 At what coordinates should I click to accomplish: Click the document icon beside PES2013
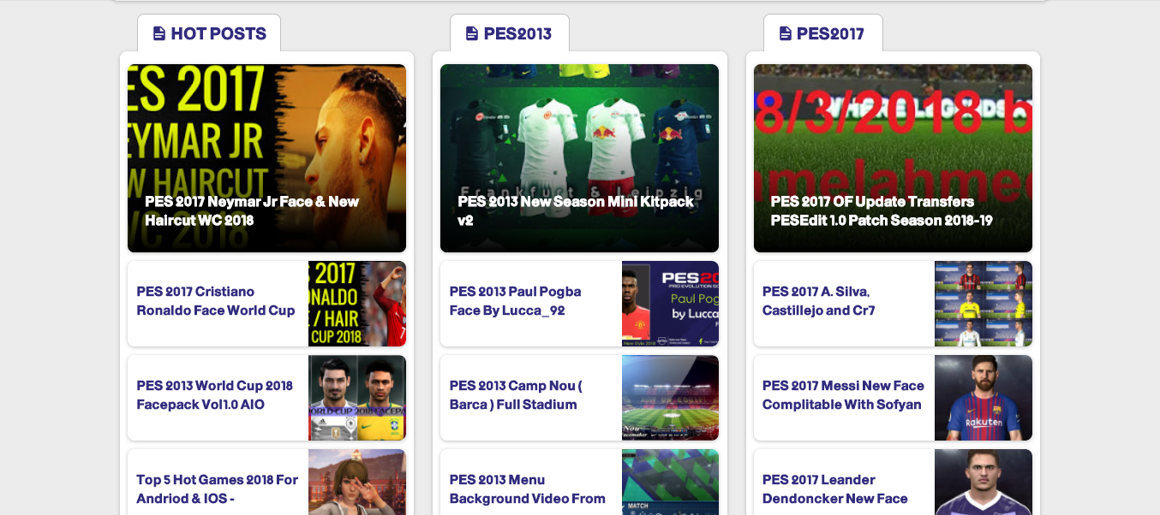coord(472,33)
